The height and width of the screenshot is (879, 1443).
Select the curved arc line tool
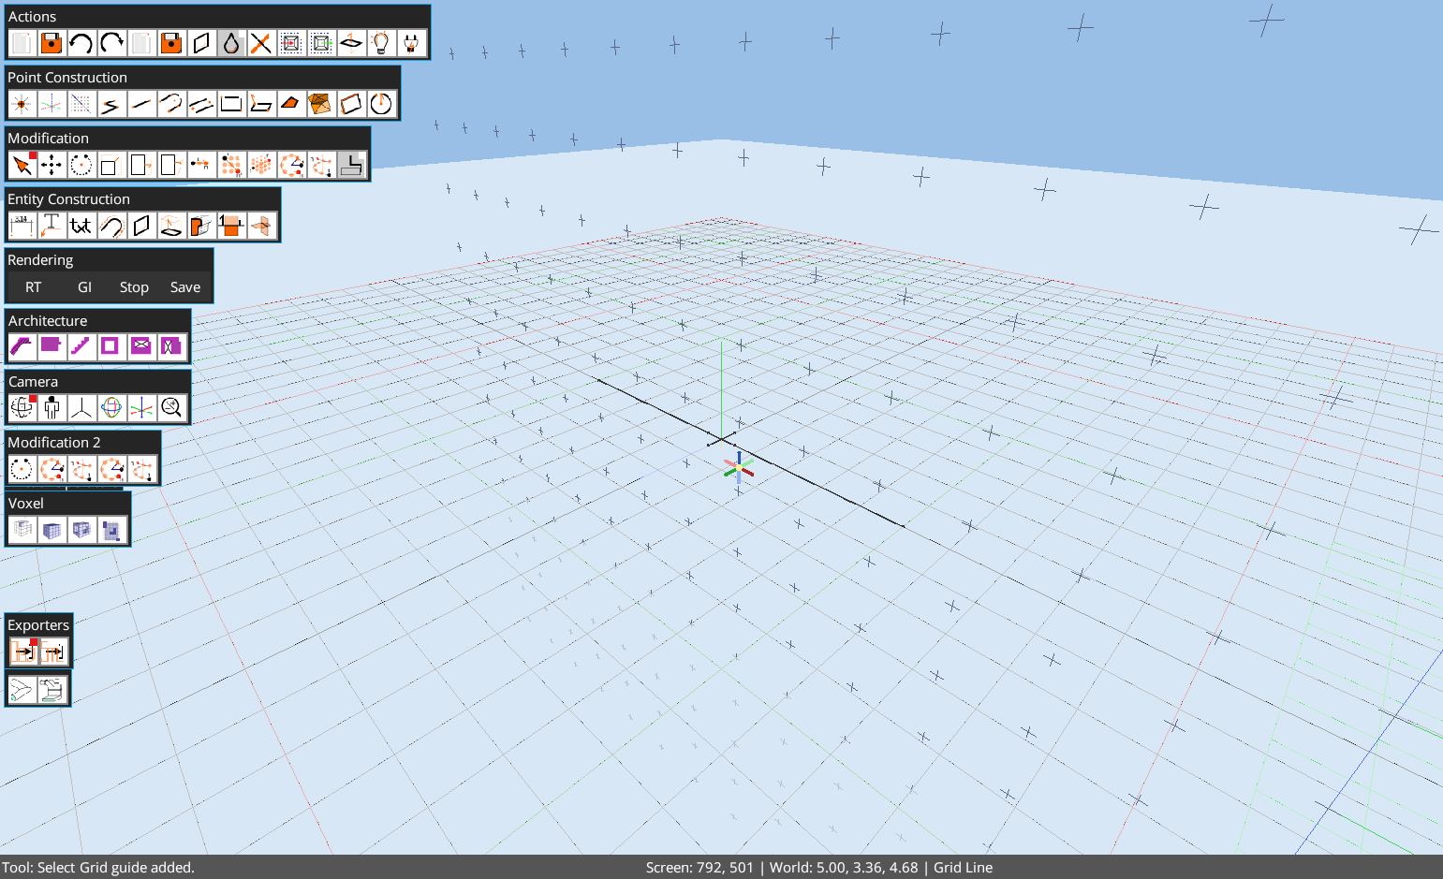click(x=171, y=104)
